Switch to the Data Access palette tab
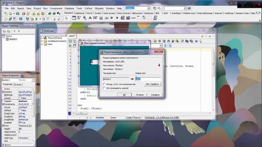This screenshot has width=262, height=147. 109,13
